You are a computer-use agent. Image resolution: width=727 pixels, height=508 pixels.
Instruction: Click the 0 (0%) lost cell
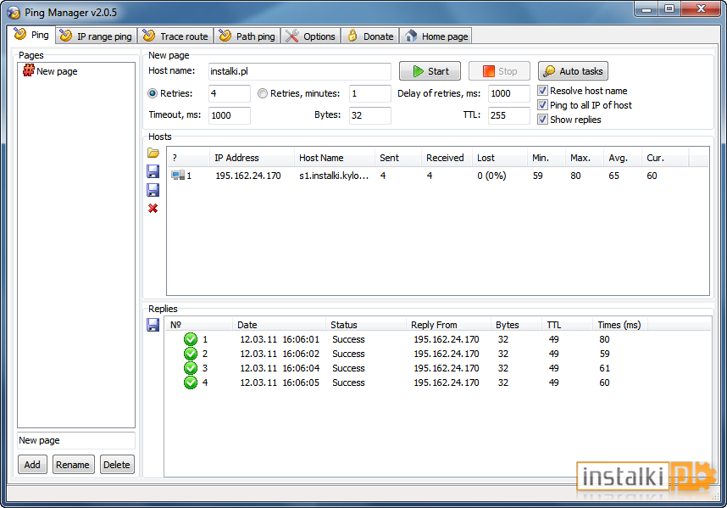pos(491,176)
